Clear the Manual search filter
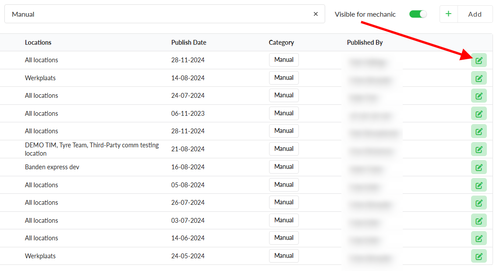 pos(316,14)
